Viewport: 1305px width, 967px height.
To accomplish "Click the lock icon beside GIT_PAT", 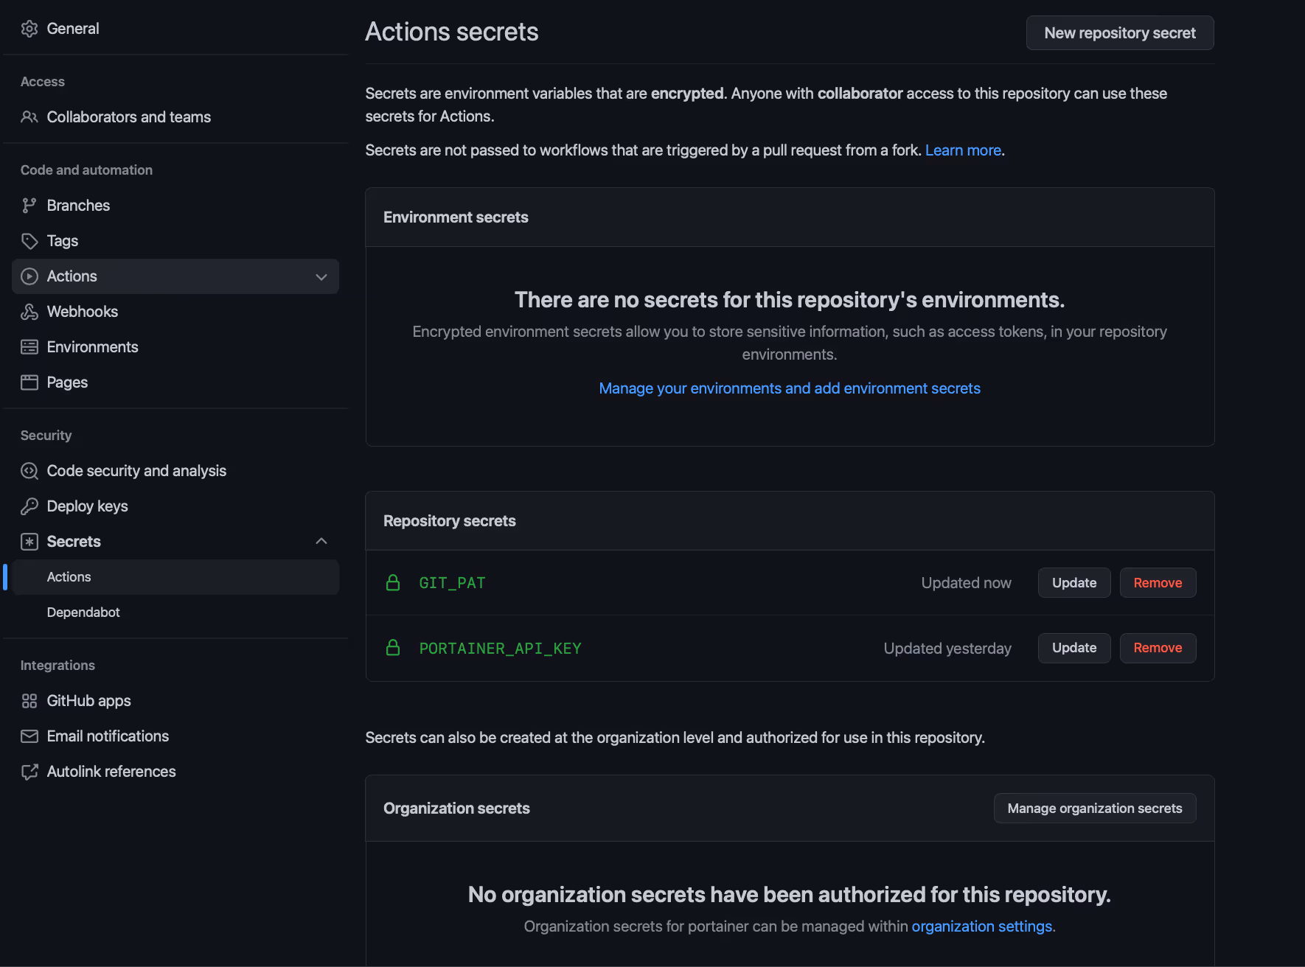I will [393, 583].
